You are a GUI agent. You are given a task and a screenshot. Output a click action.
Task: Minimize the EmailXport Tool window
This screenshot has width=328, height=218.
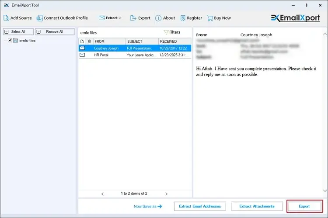[293, 5]
